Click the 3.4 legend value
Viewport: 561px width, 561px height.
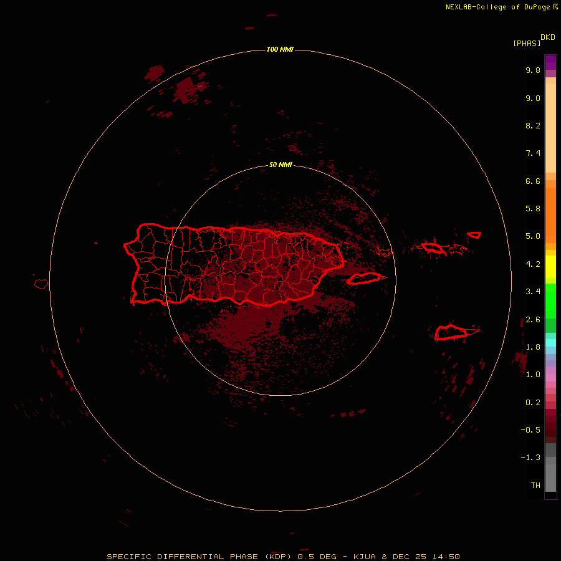point(533,292)
